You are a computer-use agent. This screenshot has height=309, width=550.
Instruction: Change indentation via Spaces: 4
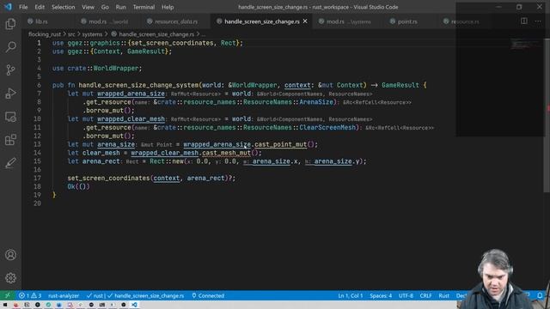coord(381,295)
